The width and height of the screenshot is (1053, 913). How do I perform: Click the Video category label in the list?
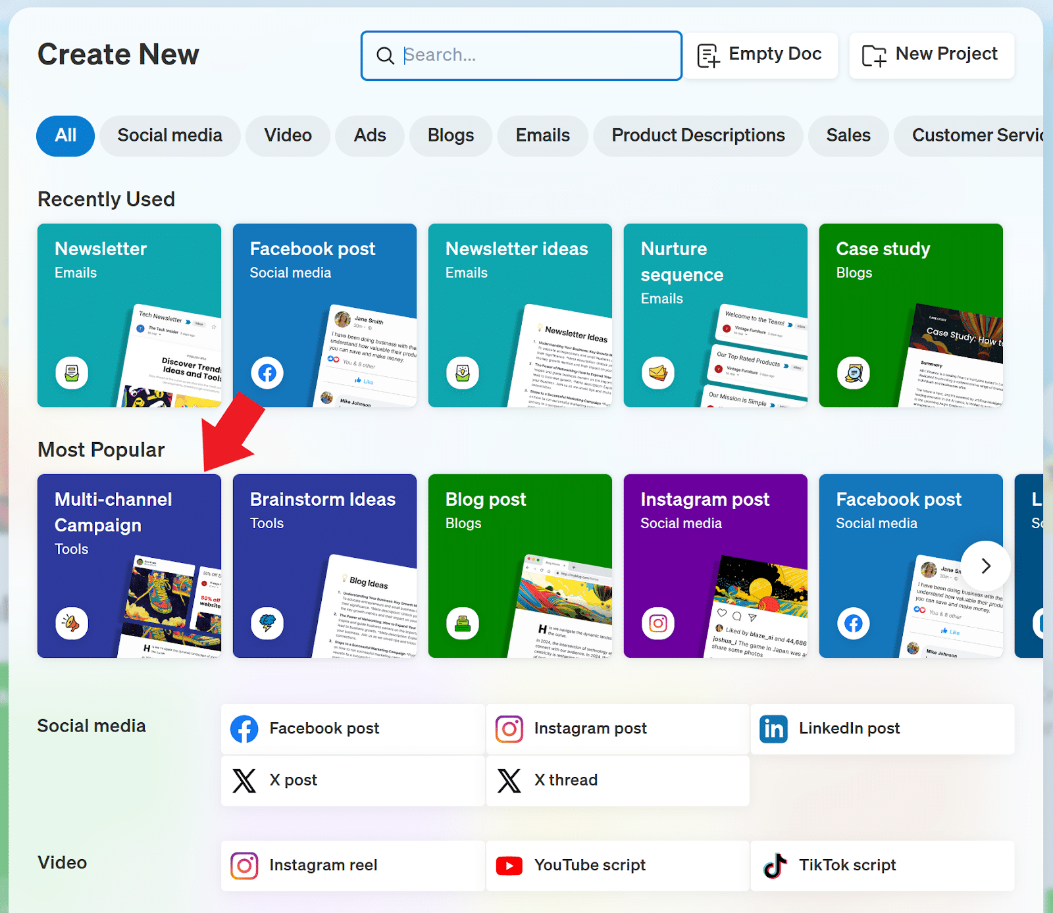(63, 862)
